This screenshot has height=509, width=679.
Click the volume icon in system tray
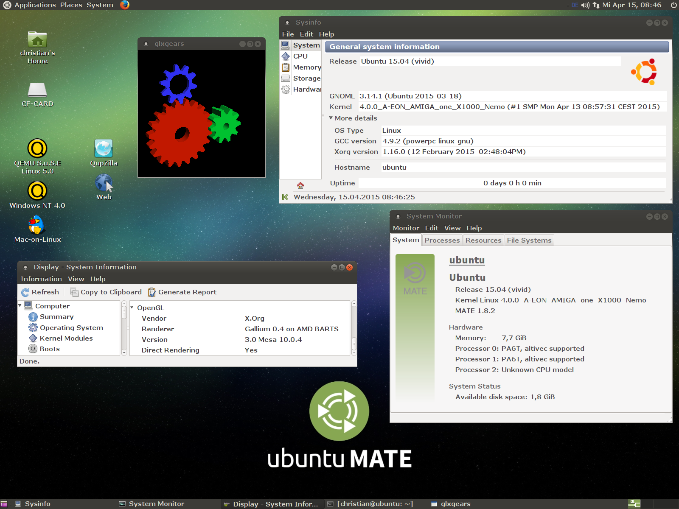point(585,5)
